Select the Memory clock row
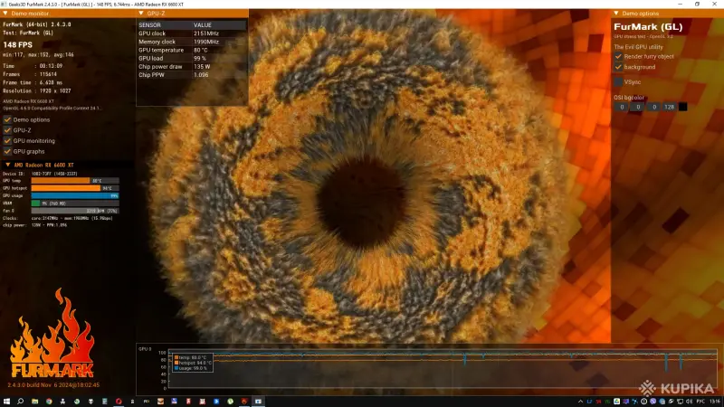 [x=192, y=42]
